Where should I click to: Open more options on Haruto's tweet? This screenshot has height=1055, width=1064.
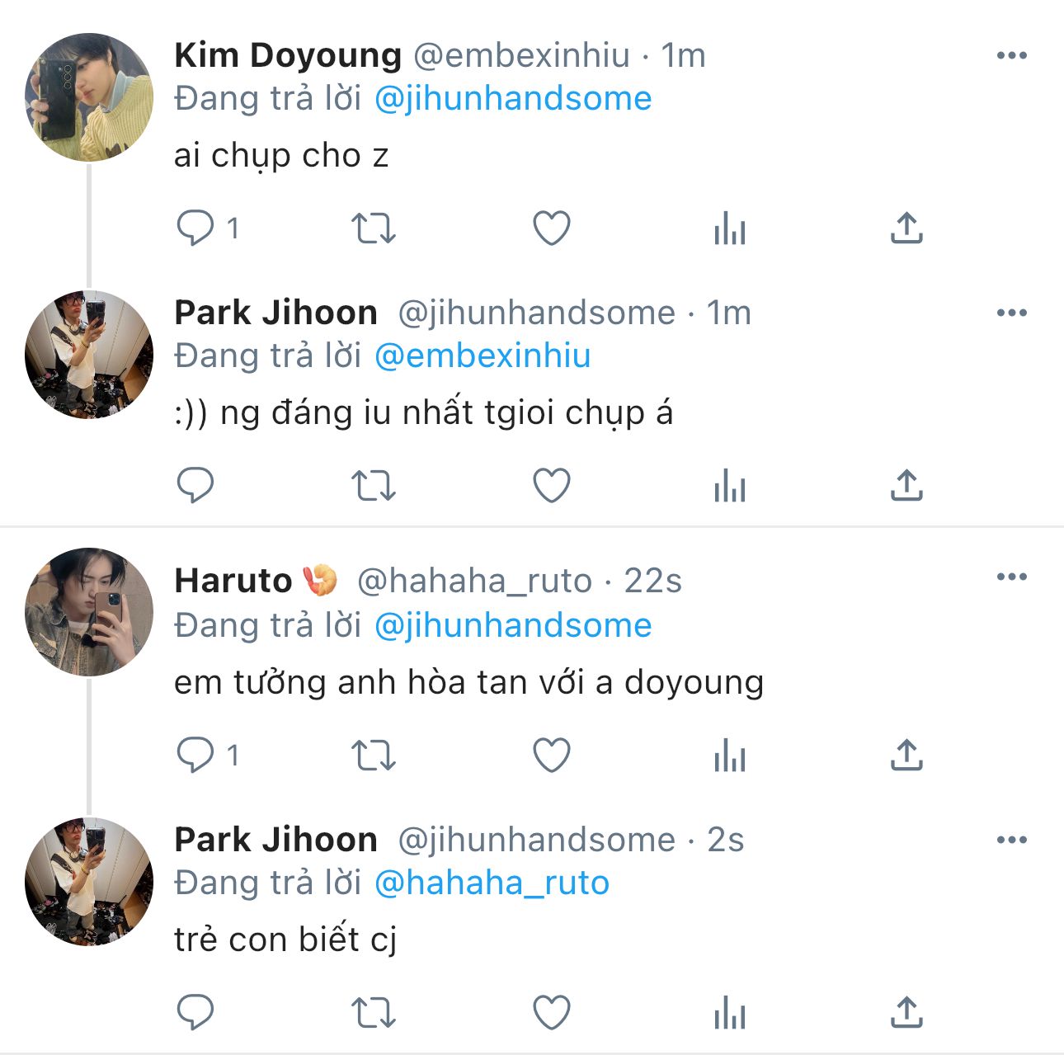click(1011, 577)
